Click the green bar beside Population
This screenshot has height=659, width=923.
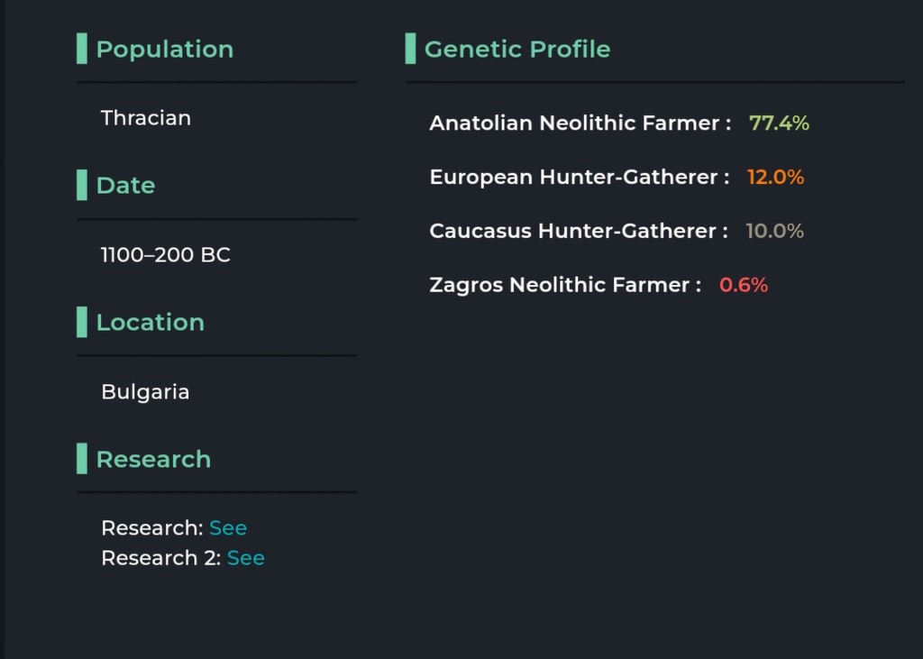pos(82,49)
